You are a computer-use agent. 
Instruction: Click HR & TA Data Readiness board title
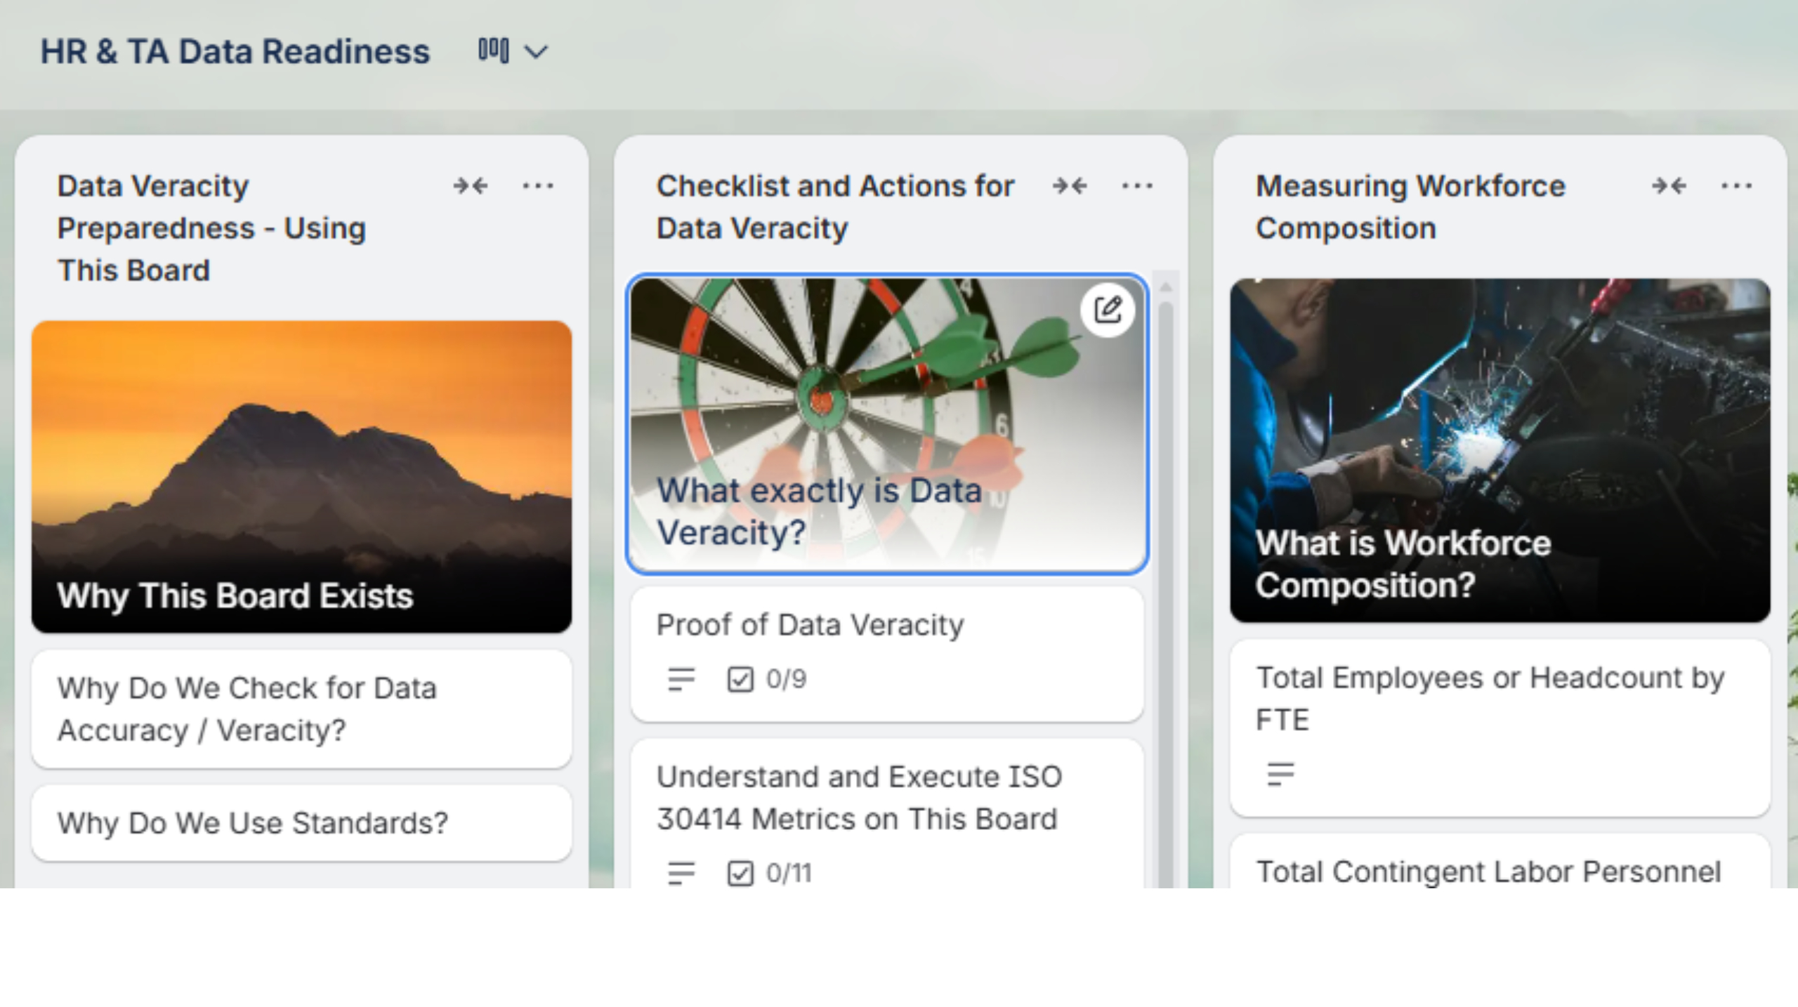235,52
